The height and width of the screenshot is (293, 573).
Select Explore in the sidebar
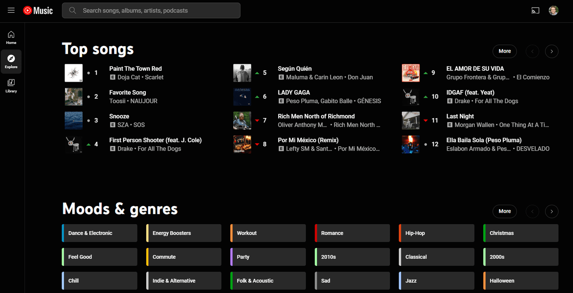click(11, 62)
